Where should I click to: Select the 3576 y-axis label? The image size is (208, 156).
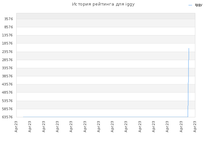pyautogui.click(x=9, y=19)
